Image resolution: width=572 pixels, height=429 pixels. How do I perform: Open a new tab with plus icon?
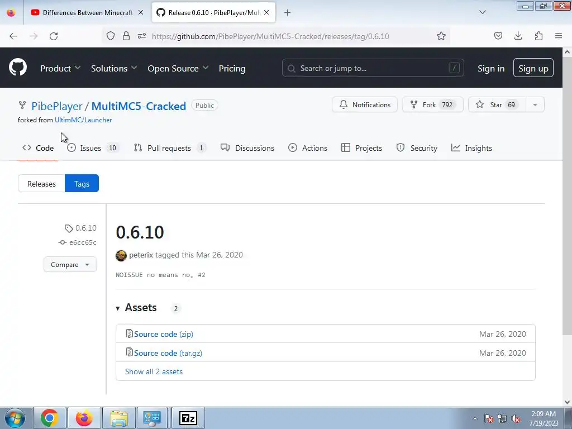288,13
